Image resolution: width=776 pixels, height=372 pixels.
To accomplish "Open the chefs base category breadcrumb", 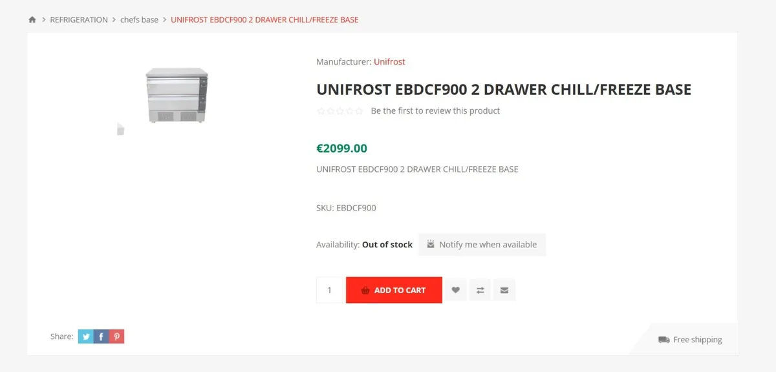I will click(139, 19).
